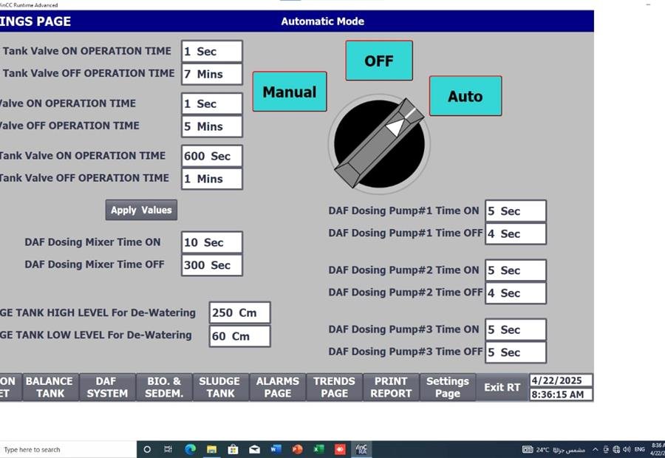The height and width of the screenshot is (458, 665).
Task: Edit DAF Dosing Pump#2 Time ON field
Action: pos(516,270)
